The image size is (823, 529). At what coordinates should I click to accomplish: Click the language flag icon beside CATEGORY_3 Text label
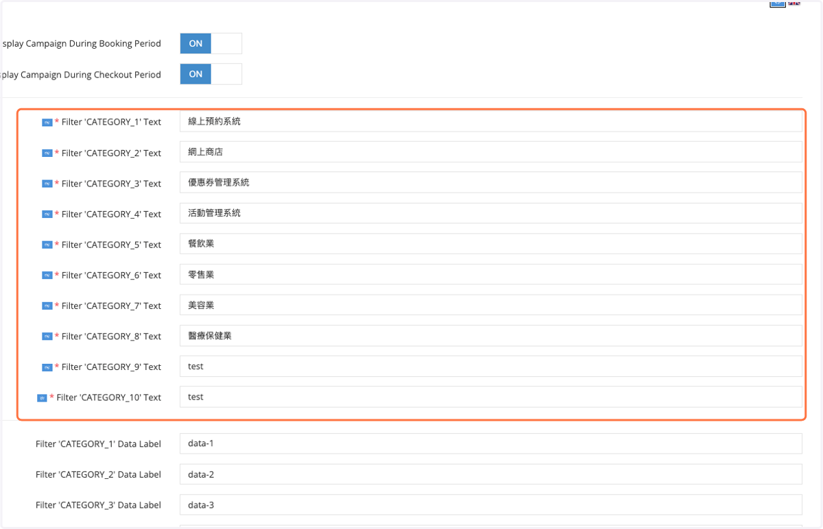47,184
